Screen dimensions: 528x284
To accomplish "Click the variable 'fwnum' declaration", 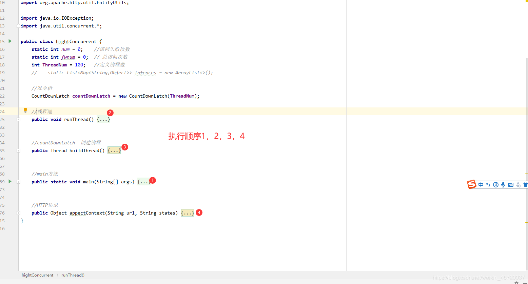I will [68, 57].
